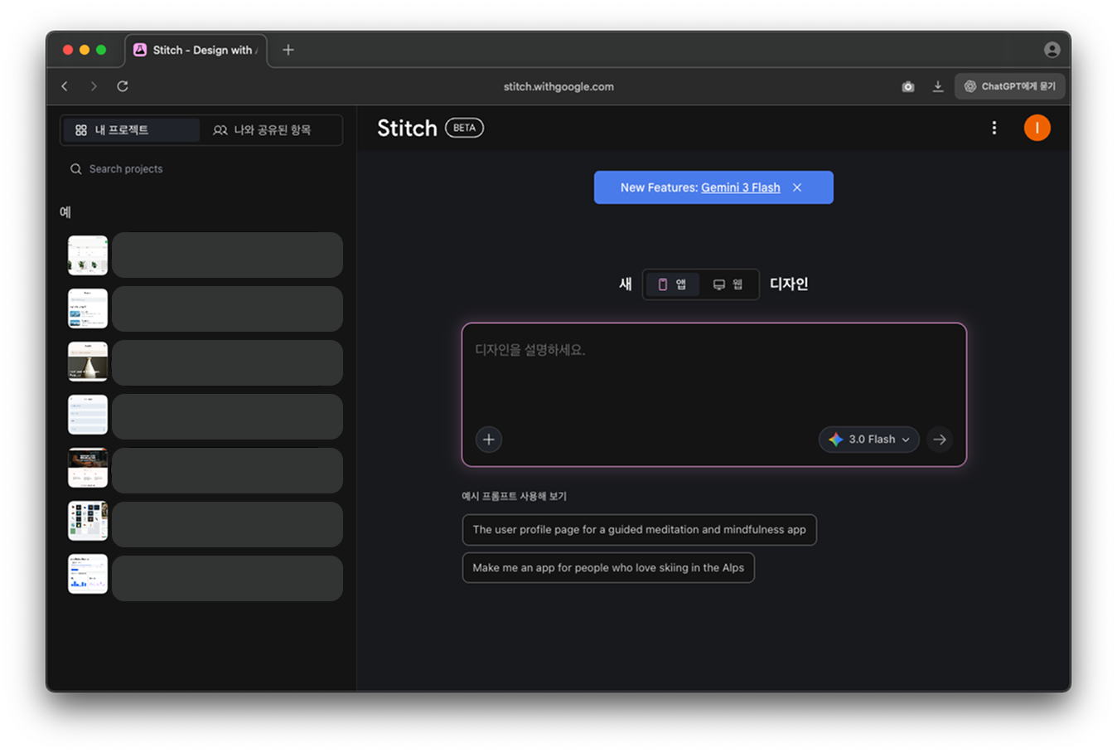Open the project thumbnail showing potted plants
Screen dimensions: 1117x753
click(88, 255)
